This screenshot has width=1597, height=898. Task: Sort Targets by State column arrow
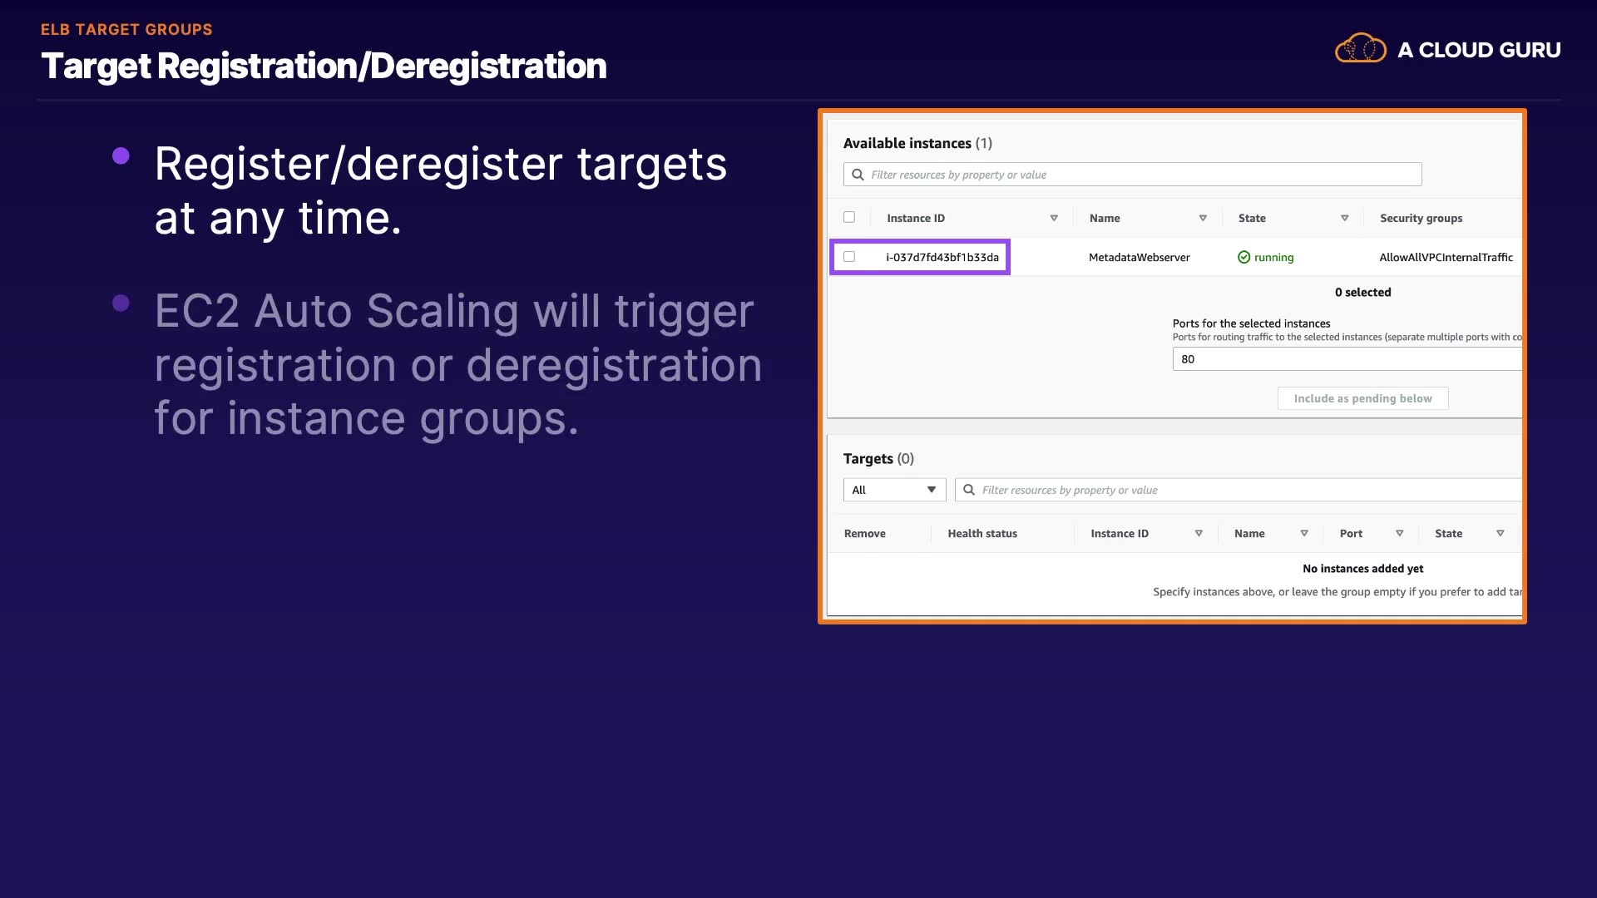[1500, 533]
